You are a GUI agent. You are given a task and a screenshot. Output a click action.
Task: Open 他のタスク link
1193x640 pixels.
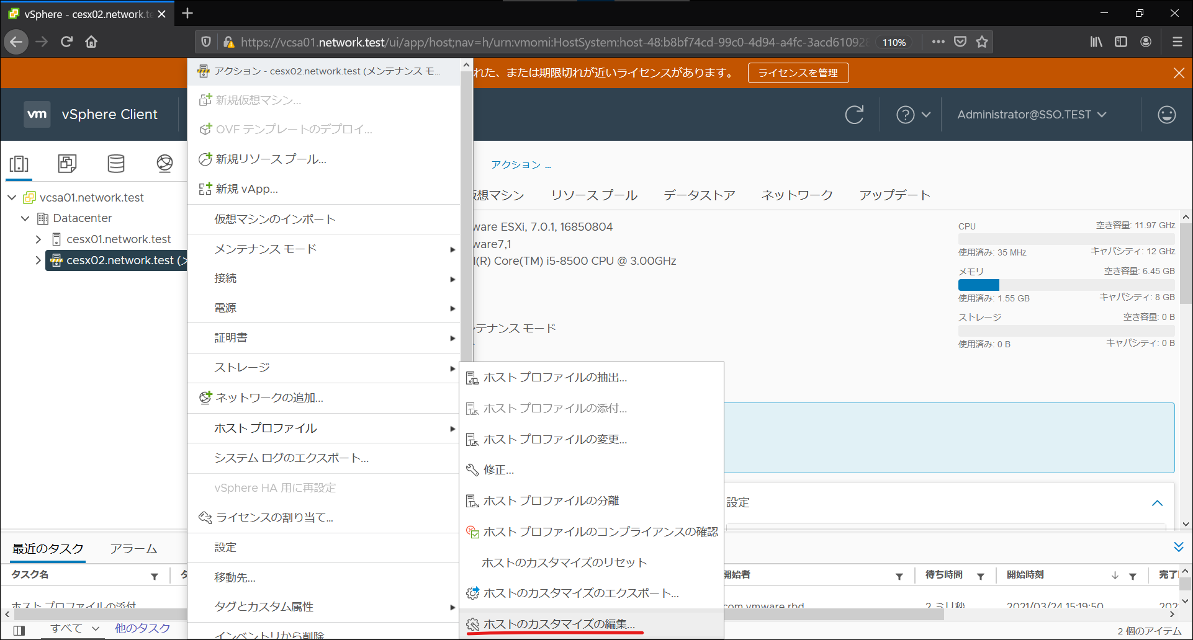tap(142, 629)
